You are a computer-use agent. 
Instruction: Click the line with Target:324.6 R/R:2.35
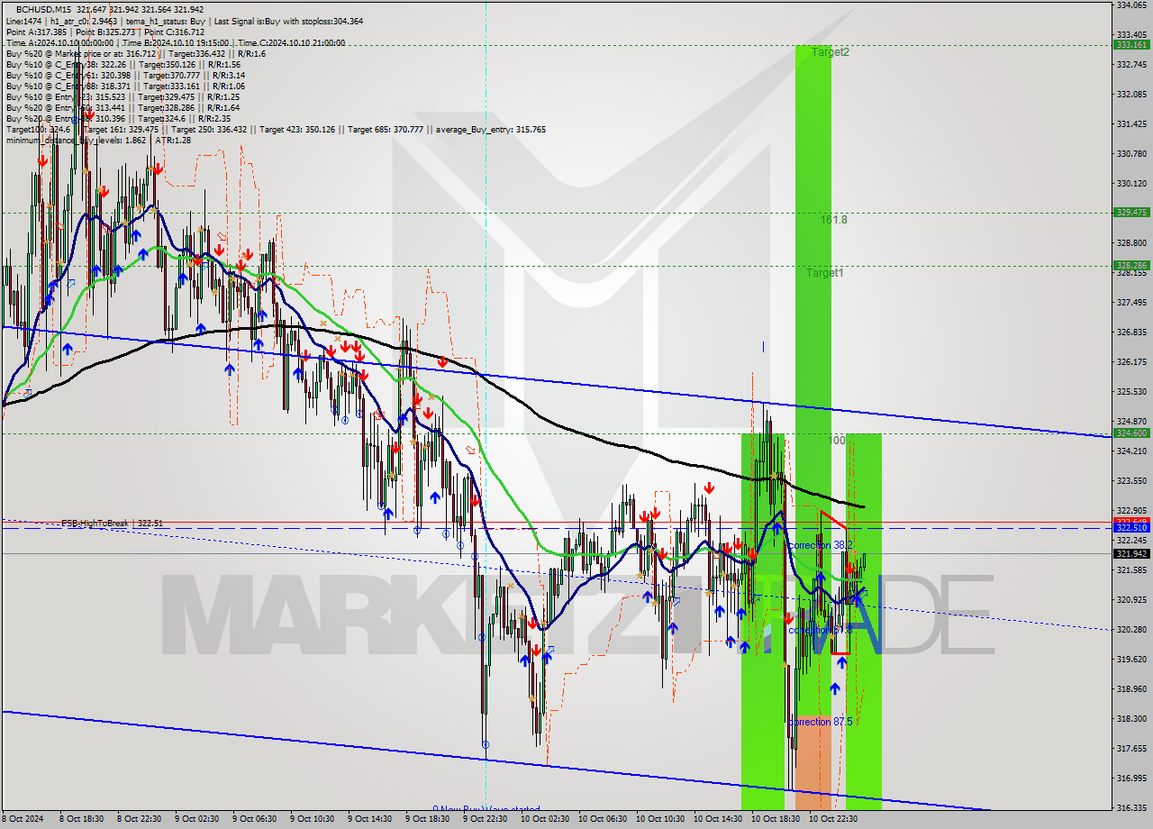tap(118, 118)
